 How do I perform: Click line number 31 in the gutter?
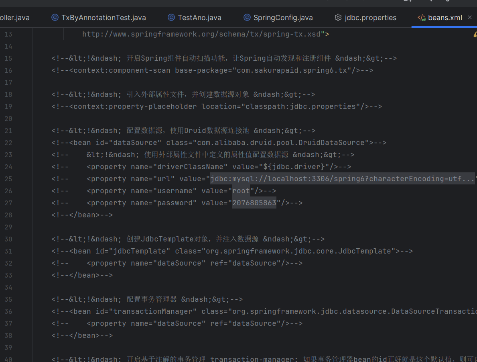pos(8,252)
